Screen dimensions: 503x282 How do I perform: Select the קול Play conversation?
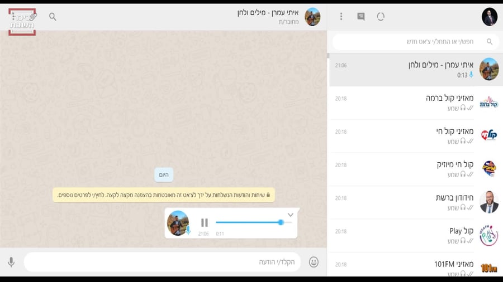(x=414, y=236)
